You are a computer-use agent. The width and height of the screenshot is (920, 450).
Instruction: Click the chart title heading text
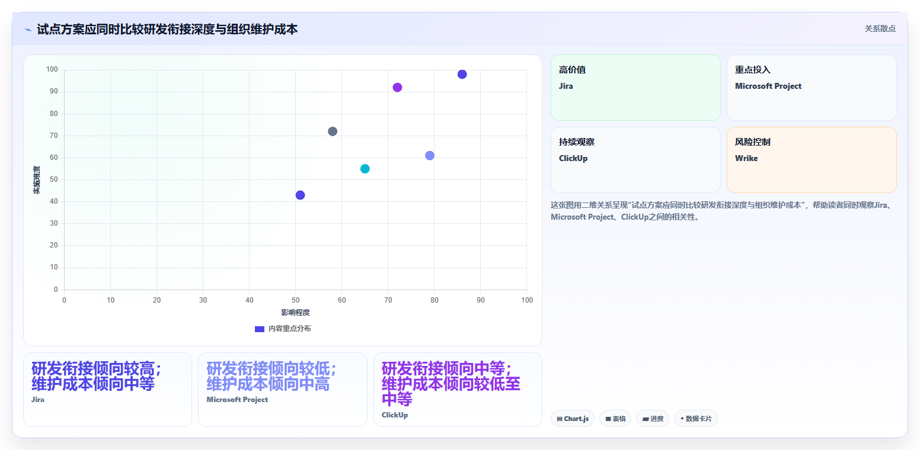(x=167, y=29)
